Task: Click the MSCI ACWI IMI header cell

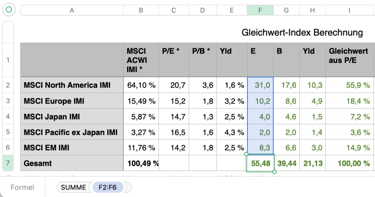Action: point(141,60)
